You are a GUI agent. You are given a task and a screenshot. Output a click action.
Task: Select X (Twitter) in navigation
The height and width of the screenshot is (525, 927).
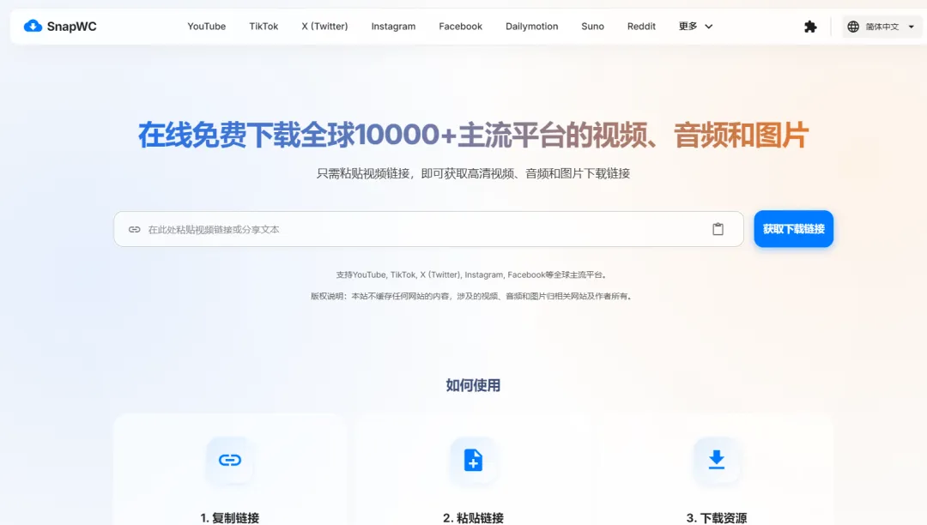[x=324, y=27]
